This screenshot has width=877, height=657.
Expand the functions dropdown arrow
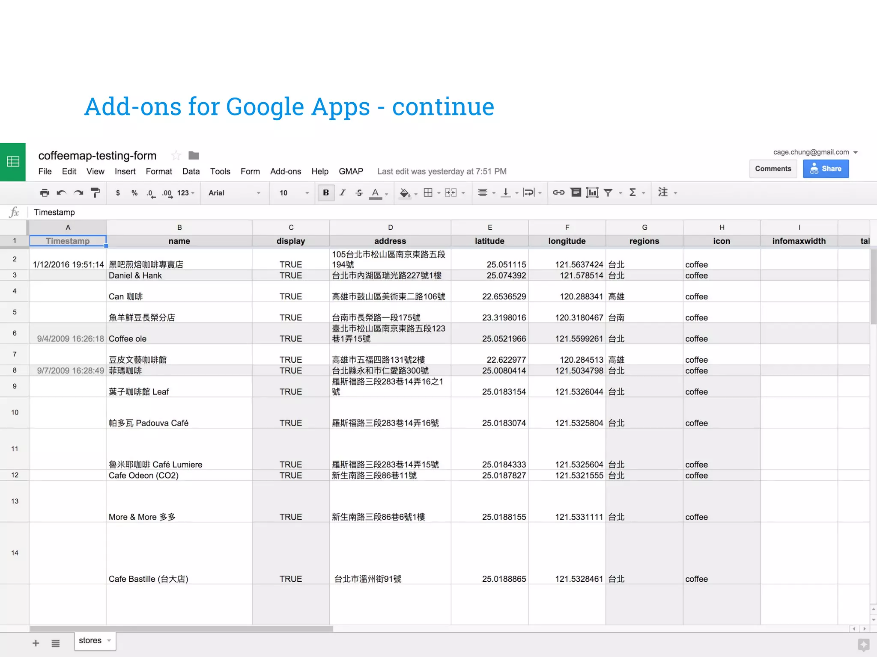tap(644, 193)
